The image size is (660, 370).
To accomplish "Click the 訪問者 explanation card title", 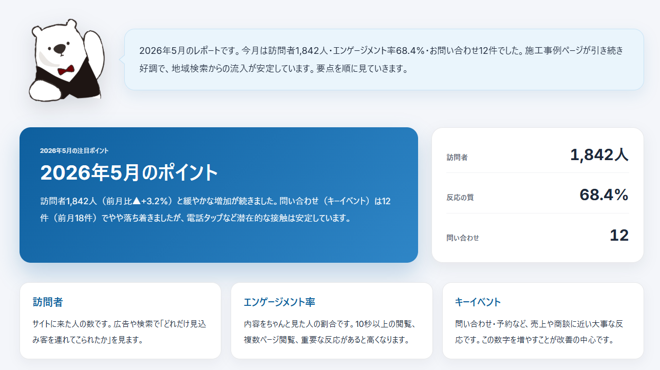I will [48, 302].
